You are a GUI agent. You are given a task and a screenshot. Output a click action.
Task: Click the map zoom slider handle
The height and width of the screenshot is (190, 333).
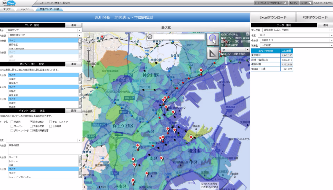(89, 61)
